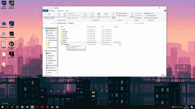Click Paste shortcut (Вставить ярлык) command
This screenshot has width=195, height=109.
point(73,18)
